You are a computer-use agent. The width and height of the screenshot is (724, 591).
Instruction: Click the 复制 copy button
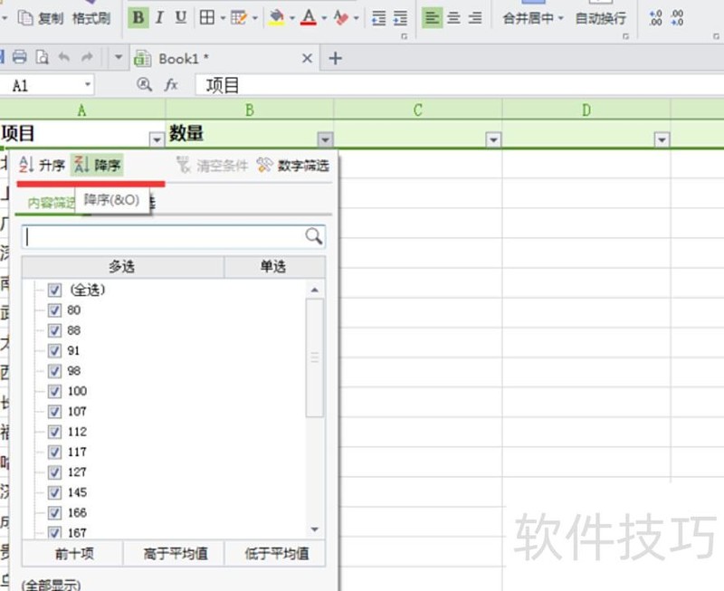pyautogui.click(x=40, y=18)
